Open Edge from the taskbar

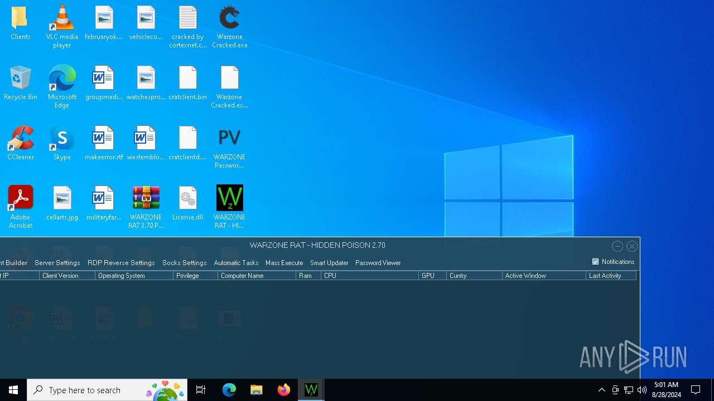click(229, 390)
